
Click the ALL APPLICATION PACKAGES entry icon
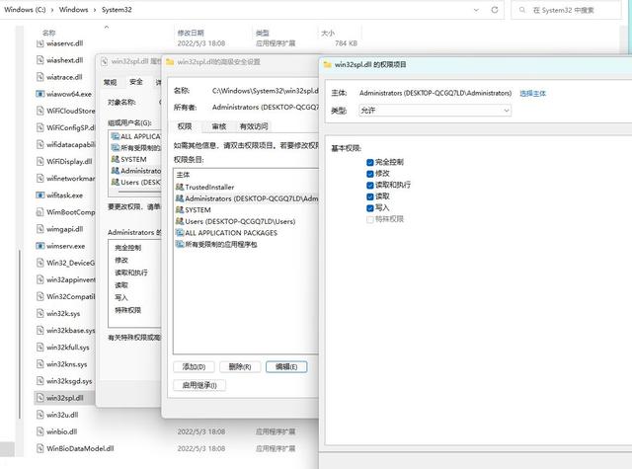click(x=179, y=233)
